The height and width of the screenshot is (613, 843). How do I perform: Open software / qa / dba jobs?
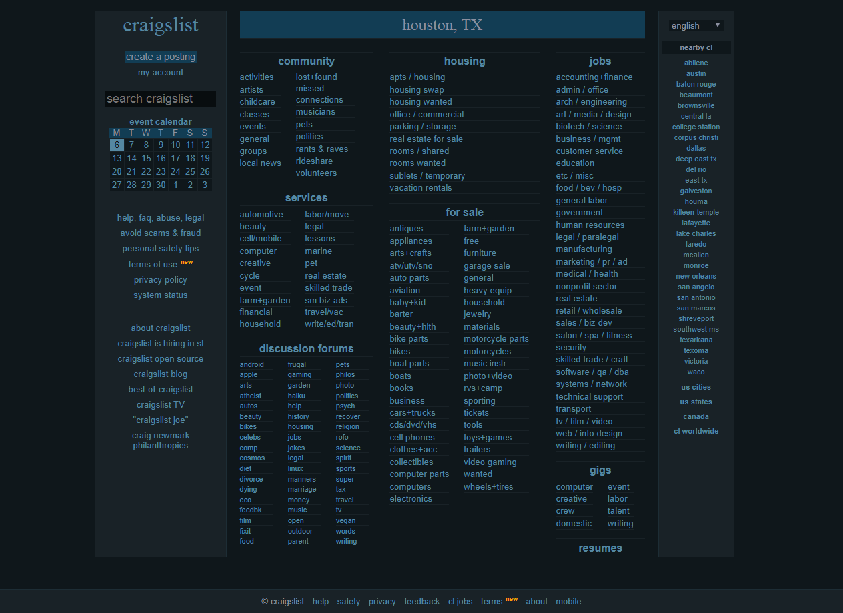click(x=592, y=372)
